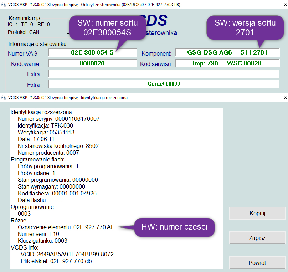The height and width of the screenshot is (272, 288).
Task: Select the Programowanie flash heading
Action: point(37,160)
